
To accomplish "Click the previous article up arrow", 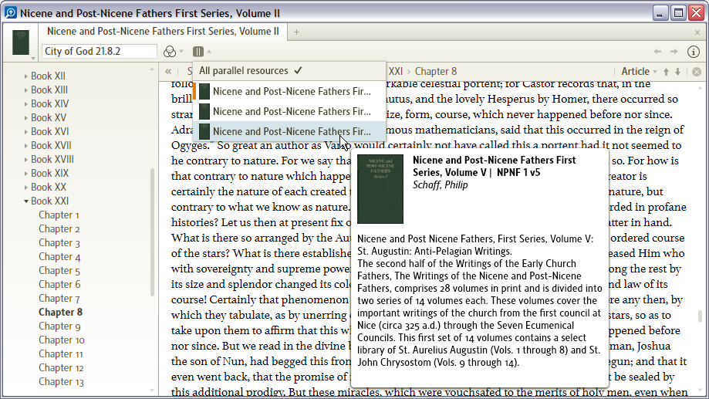I will click(666, 72).
